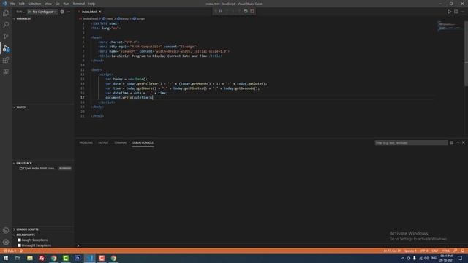Pause the debug session from debug toolbar
This screenshot has height=263, width=468.
[x=221, y=12]
